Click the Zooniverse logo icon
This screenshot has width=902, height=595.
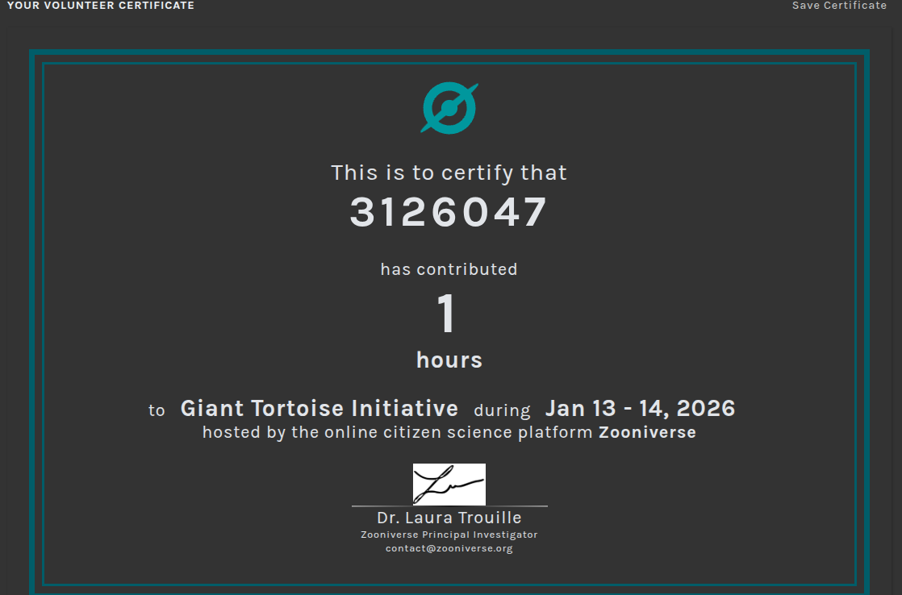coord(449,108)
